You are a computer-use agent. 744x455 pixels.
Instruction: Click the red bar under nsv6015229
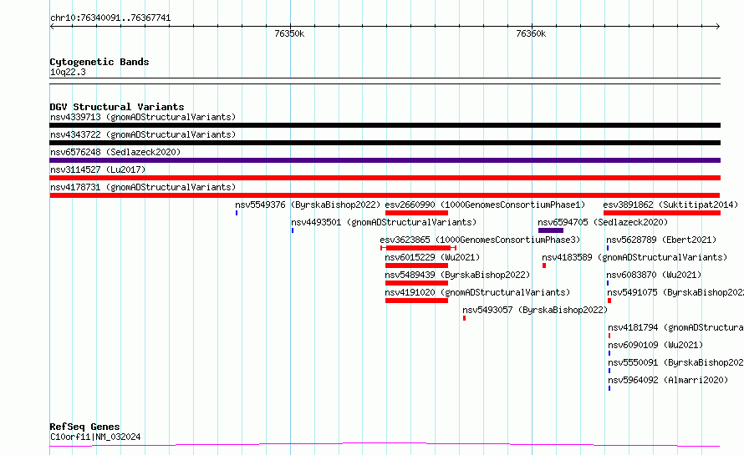416,265
